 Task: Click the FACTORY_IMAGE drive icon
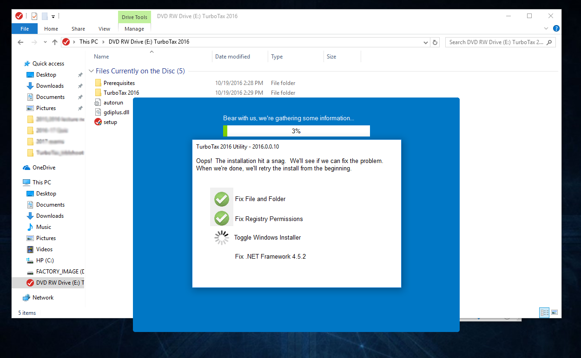[x=30, y=272]
